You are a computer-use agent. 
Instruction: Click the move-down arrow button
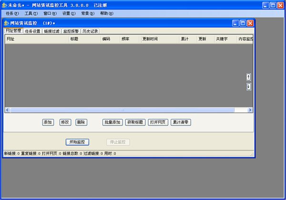coord(249,86)
